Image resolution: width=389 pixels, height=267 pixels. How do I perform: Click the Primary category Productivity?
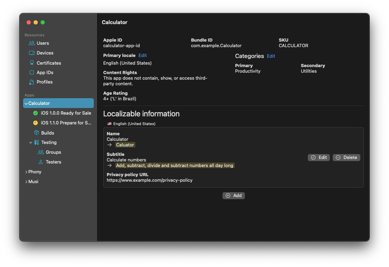[x=248, y=71]
